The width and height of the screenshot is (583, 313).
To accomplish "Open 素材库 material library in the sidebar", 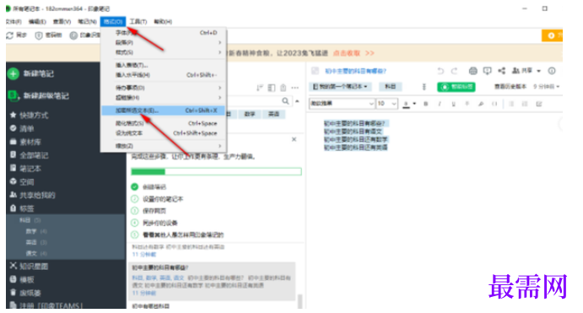I will tap(26, 142).
